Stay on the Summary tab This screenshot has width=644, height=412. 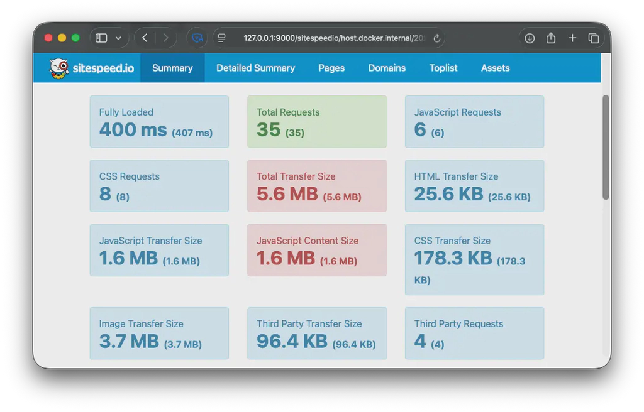pos(172,68)
